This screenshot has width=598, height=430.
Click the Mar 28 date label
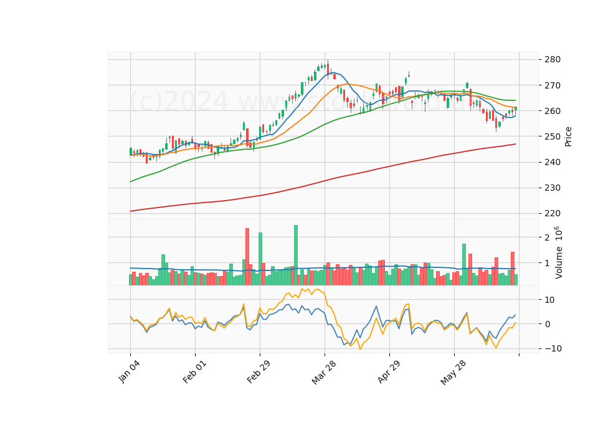[323, 372]
